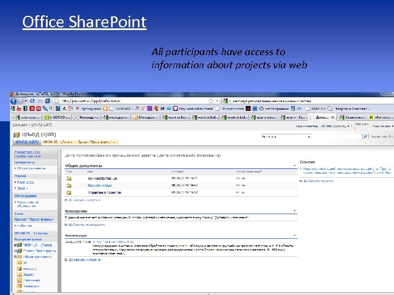The height and width of the screenshot is (295, 394).
Task: Open Календарь link in left sidebar
Action: (x=25, y=182)
